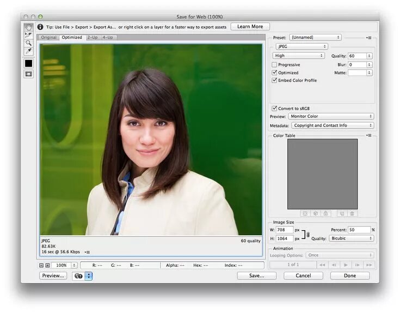
Task: Open the preview info flyout menu
Action: tap(87, 252)
